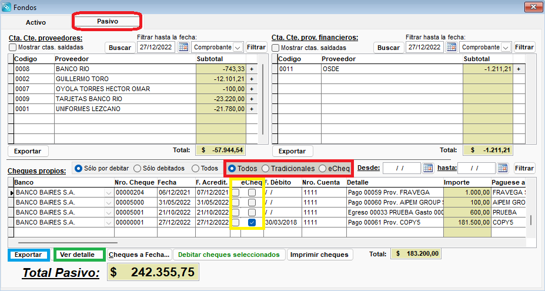
Task: Export the proveedores list
Action: (x=28, y=151)
